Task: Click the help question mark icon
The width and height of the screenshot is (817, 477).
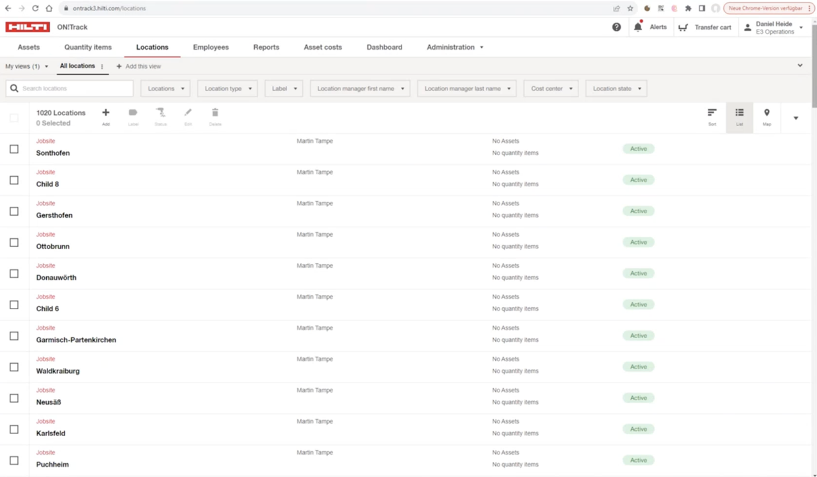Action: point(616,27)
